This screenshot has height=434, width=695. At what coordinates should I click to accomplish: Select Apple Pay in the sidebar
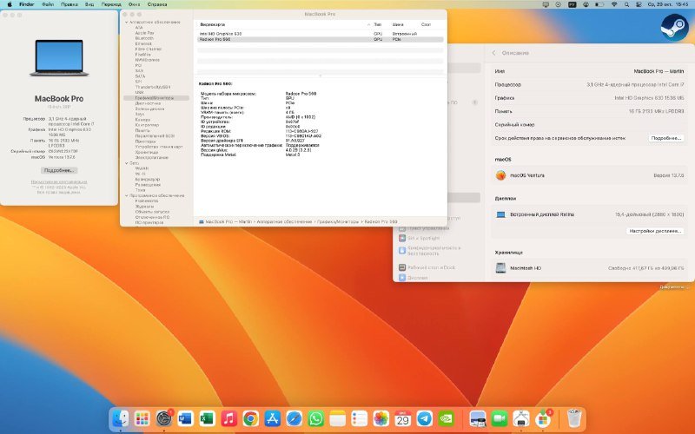[144, 33]
